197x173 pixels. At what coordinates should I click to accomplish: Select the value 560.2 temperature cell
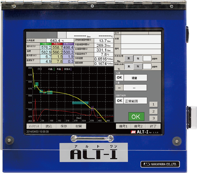pos(57,52)
